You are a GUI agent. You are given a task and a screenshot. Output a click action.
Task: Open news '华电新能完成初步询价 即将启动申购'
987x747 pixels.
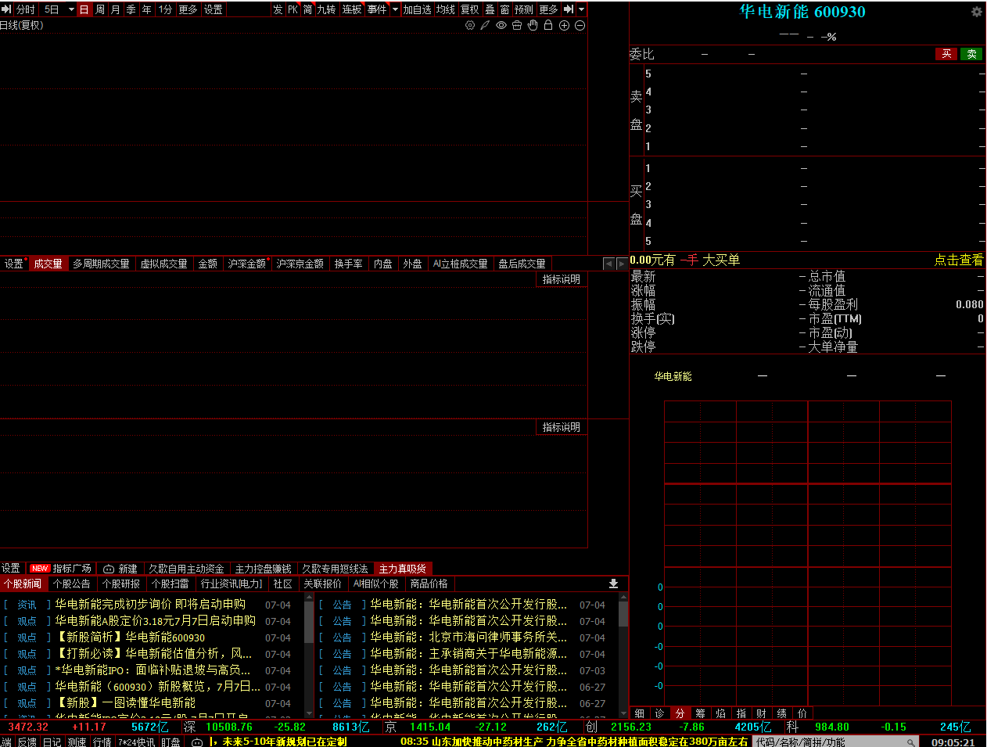point(150,604)
